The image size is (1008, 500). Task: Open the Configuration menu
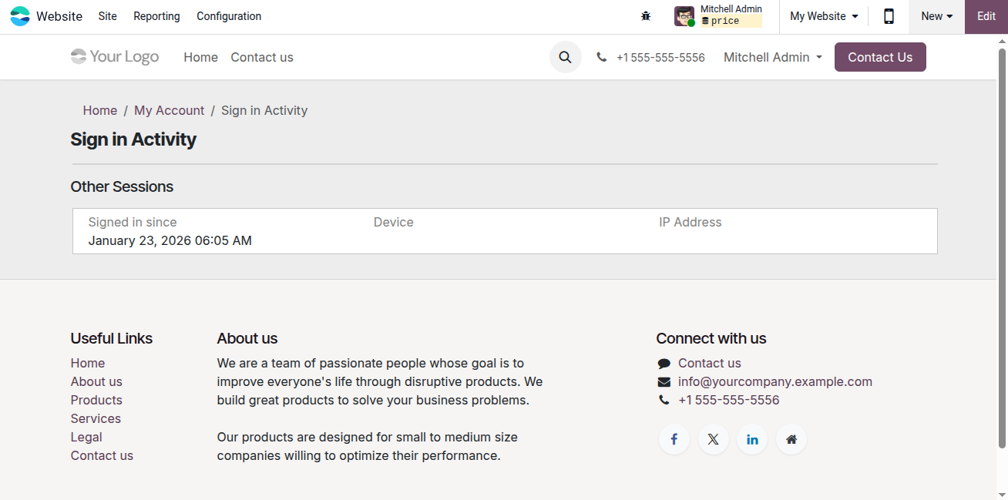[x=229, y=16]
